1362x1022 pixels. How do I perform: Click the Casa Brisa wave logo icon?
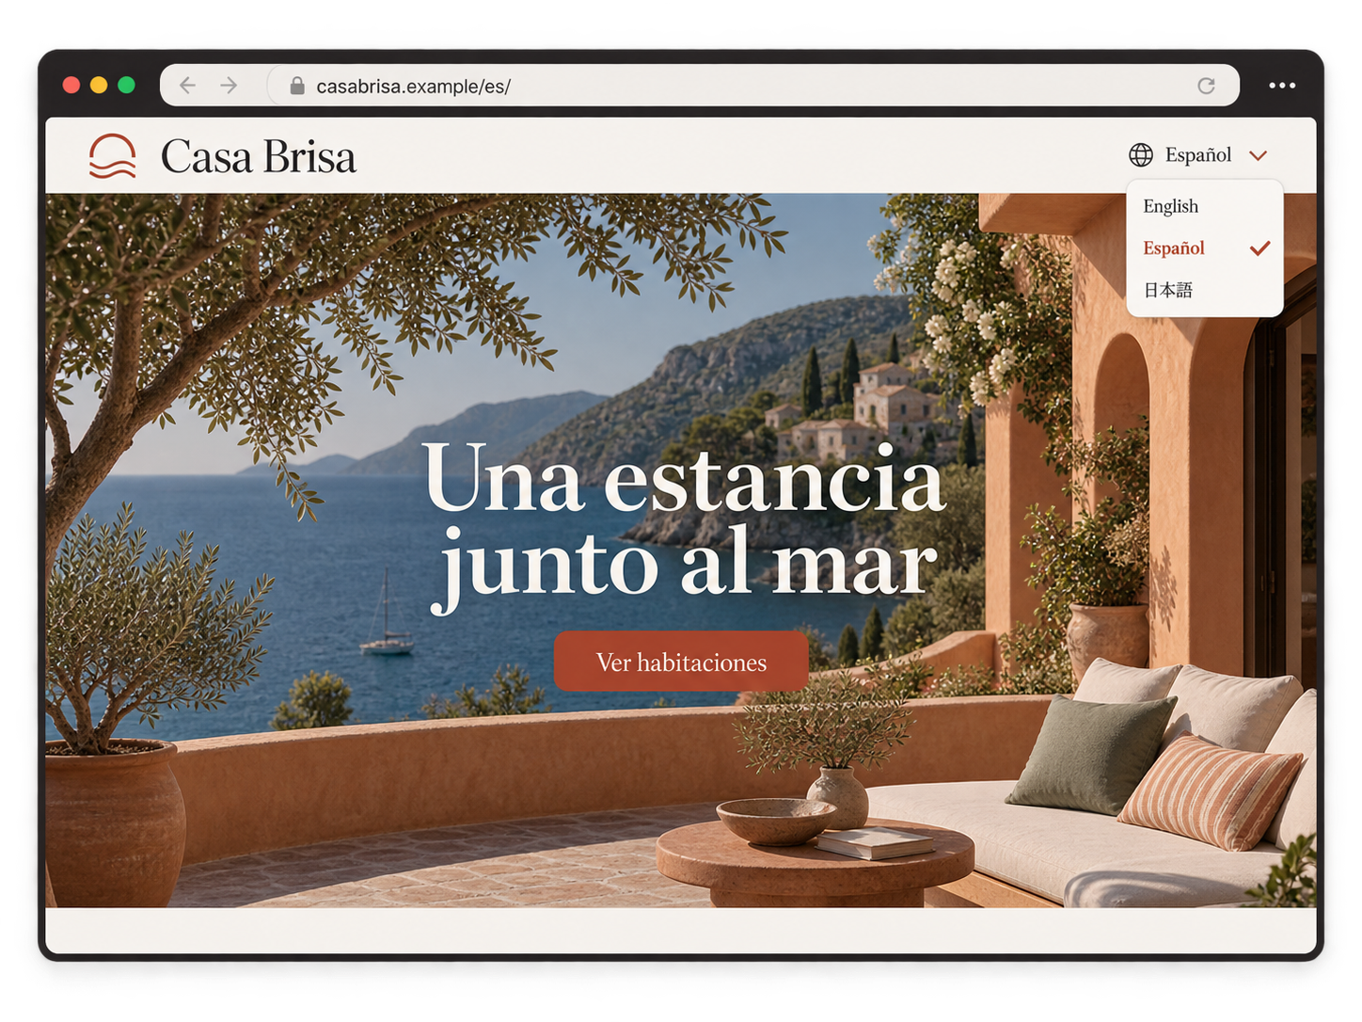pyautogui.click(x=113, y=155)
